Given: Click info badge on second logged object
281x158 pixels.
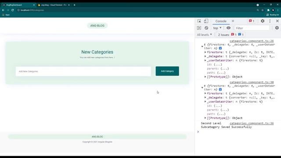Looking at the screenshot, I should [220, 90].
